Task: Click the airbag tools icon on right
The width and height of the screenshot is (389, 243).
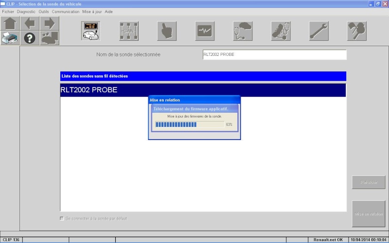Action: (357, 31)
